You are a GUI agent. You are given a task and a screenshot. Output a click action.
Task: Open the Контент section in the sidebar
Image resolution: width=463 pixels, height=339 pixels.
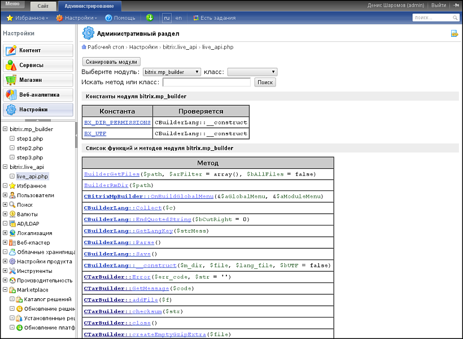click(38, 50)
